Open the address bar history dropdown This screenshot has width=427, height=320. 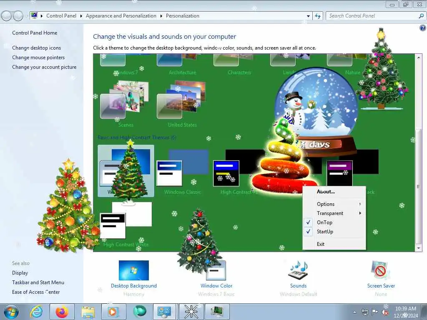point(308,16)
